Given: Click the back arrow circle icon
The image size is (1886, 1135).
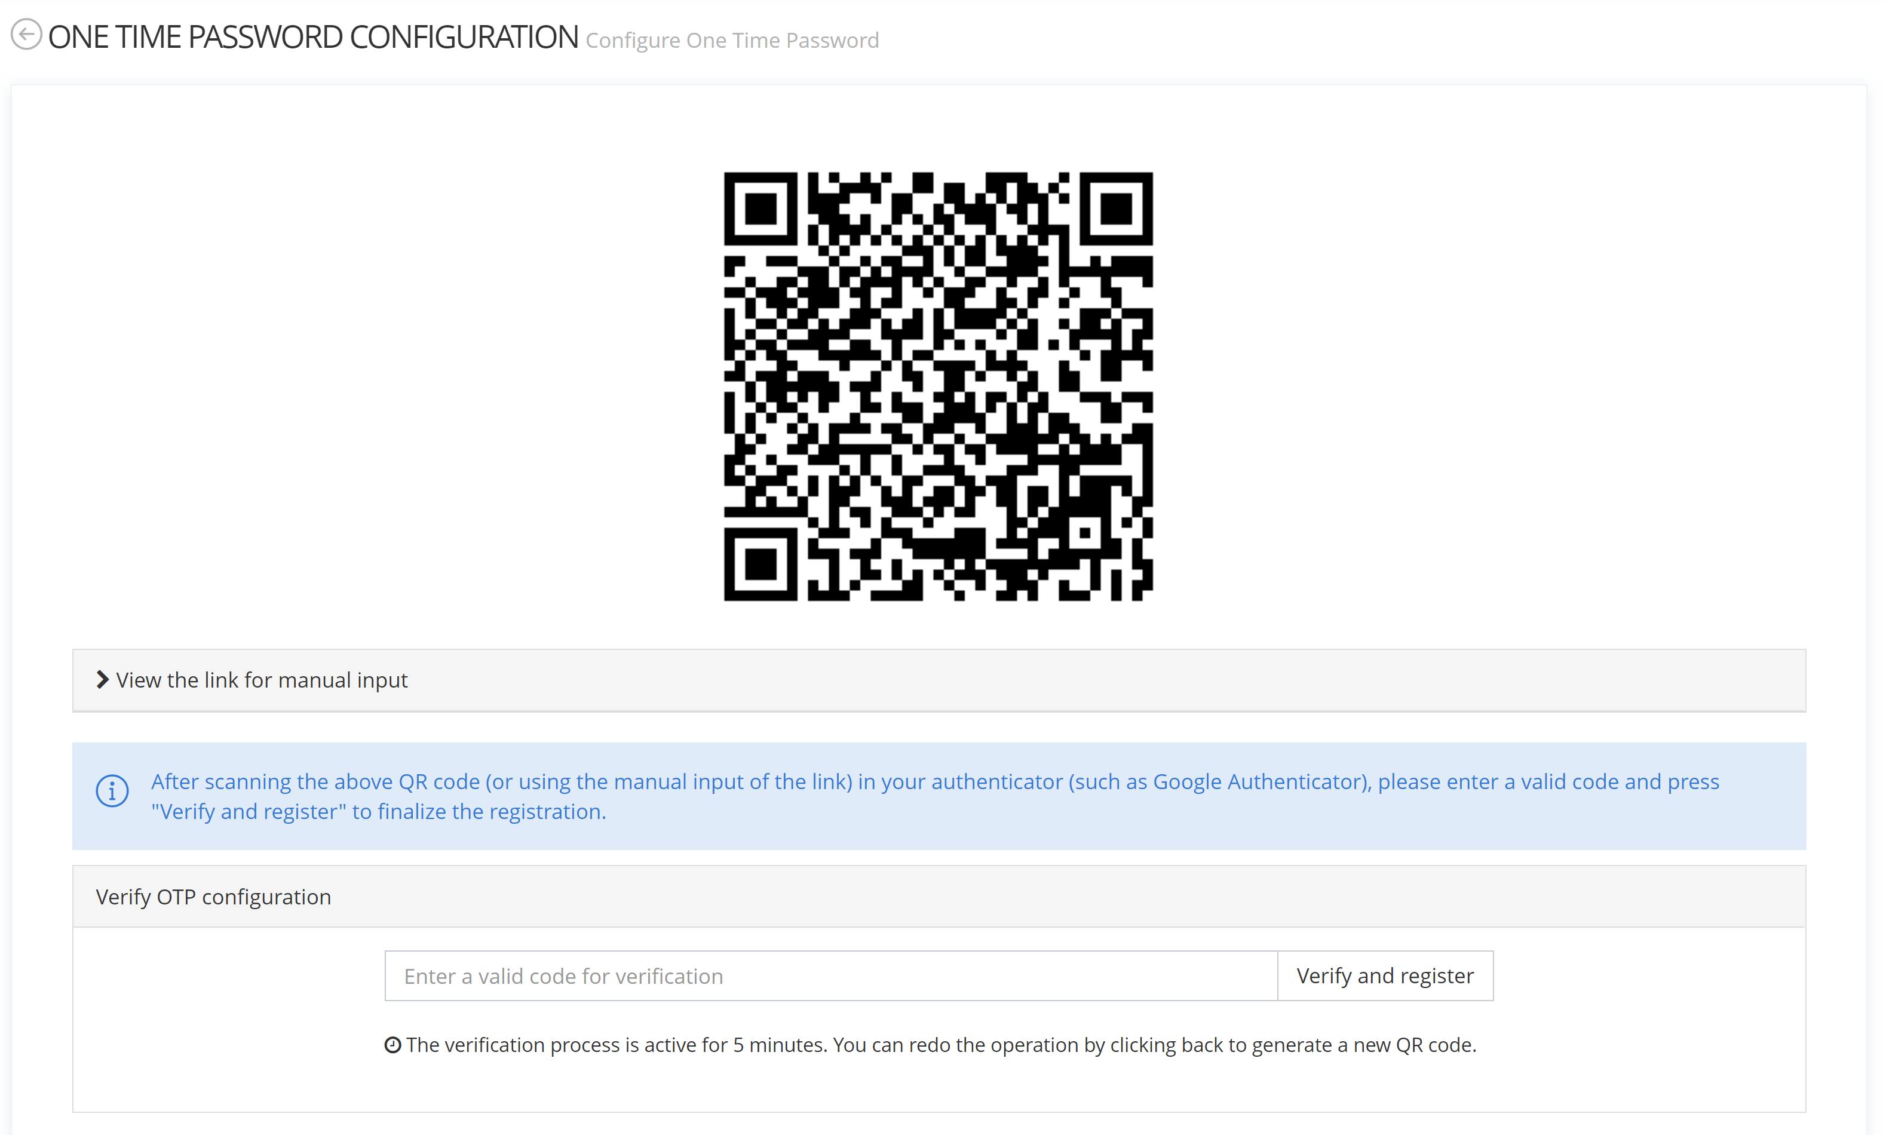Looking at the screenshot, I should coord(26,35).
